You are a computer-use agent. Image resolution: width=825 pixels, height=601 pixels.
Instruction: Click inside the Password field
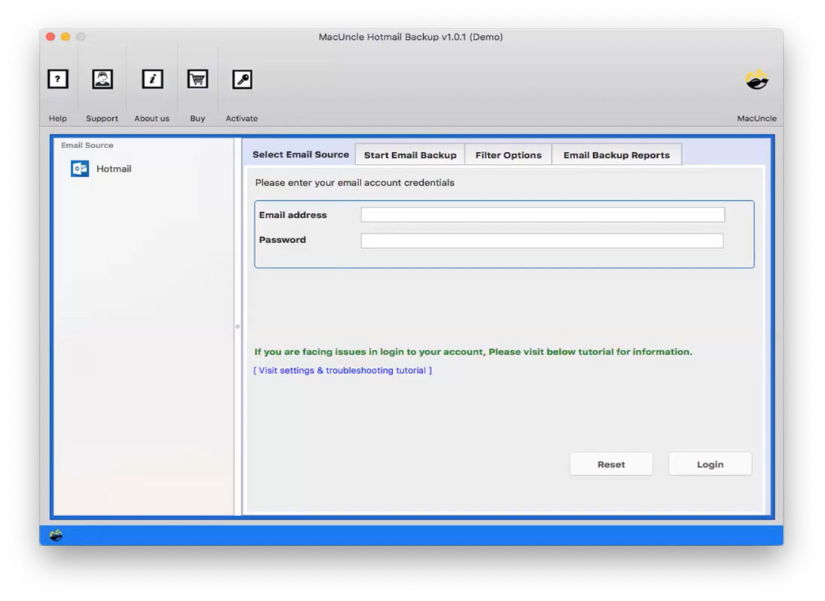(x=540, y=239)
